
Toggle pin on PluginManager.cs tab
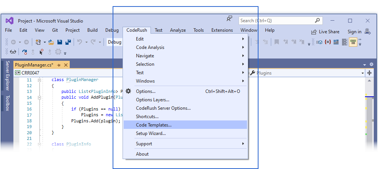(x=59, y=65)
